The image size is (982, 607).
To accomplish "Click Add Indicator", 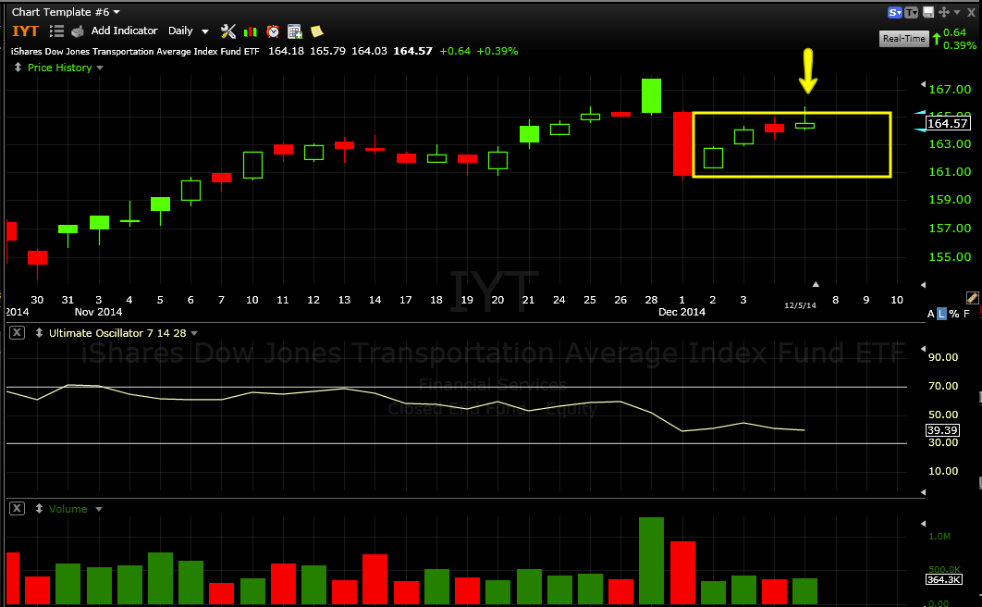I will coord(124,31).
